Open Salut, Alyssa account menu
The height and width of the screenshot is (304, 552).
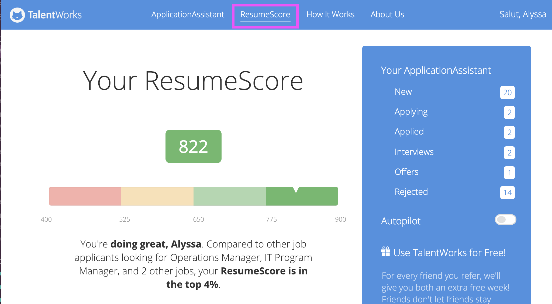[x=523, y=14]
